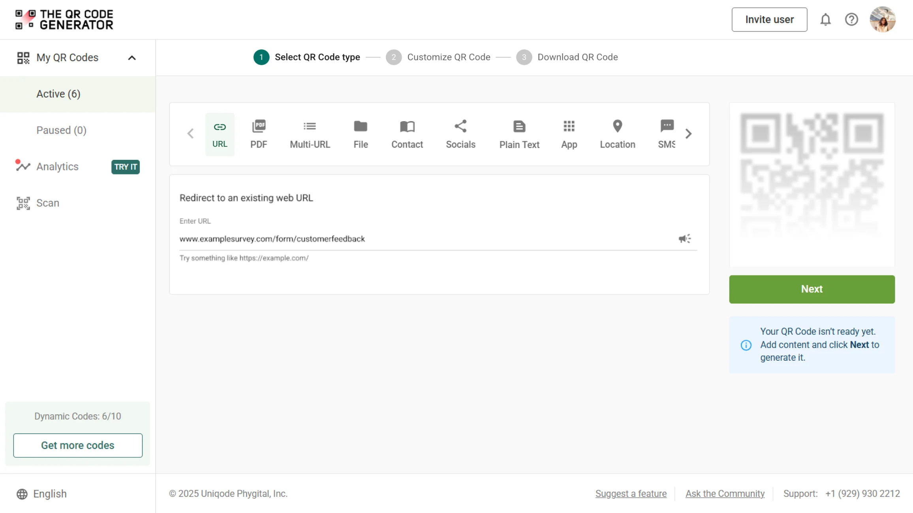Viewport: 913px width, 513px height.
Task: Open the English language selector
Action: [x=42, y=494]
